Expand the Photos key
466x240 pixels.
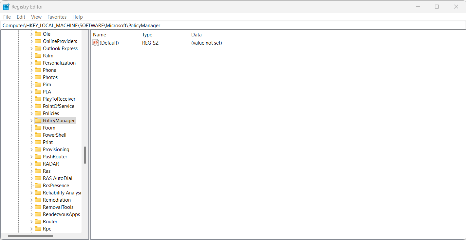[31, 77]
